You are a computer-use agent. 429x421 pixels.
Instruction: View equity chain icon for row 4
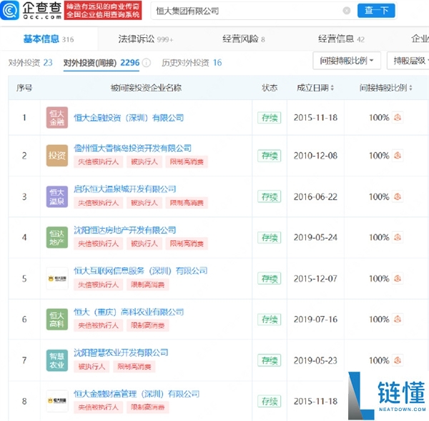[x=398, y=237]
